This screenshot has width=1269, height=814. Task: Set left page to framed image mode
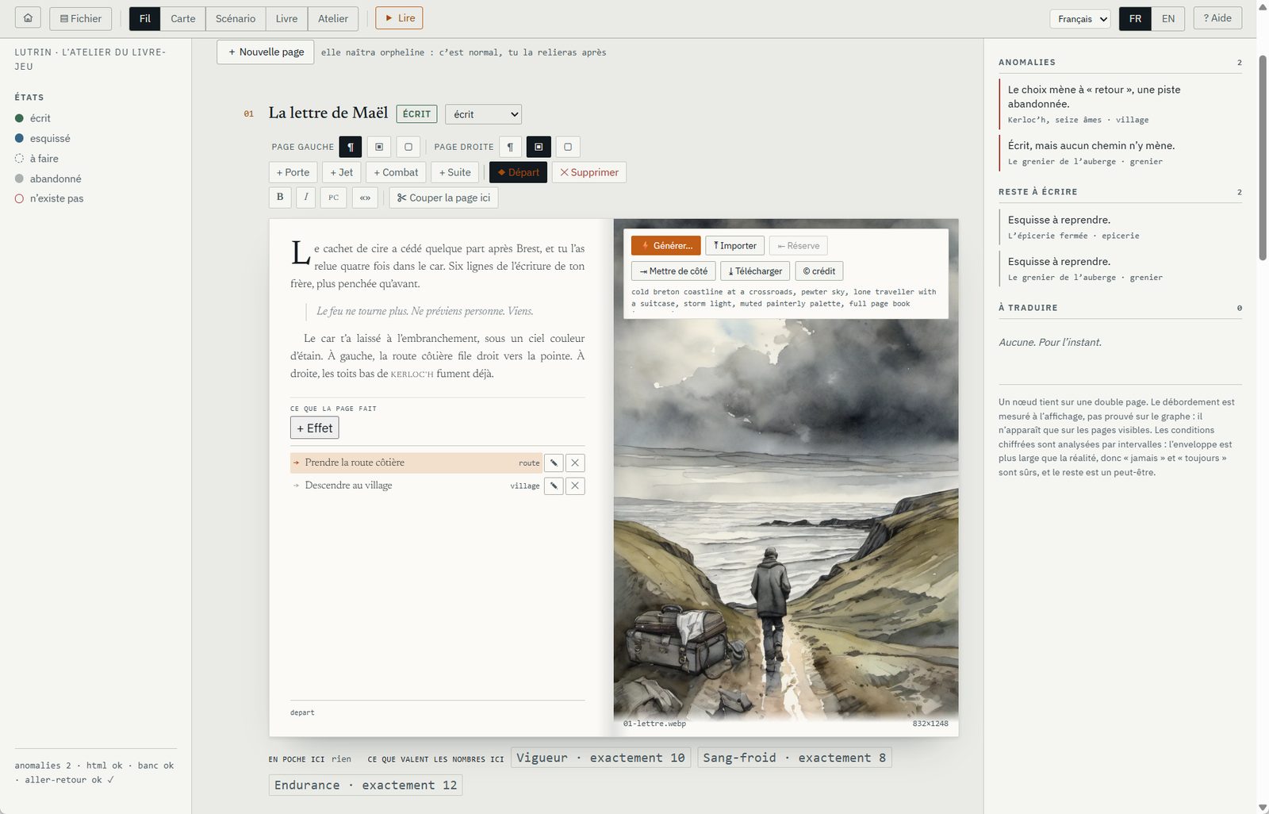click(x=379, y=147)
